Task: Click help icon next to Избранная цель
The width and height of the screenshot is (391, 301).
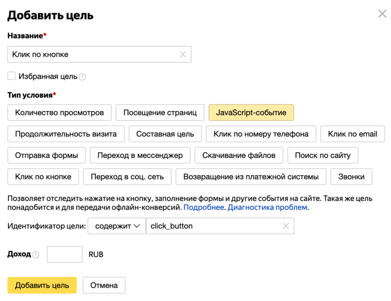Action: pyautogui.click(x=83, y=77)
